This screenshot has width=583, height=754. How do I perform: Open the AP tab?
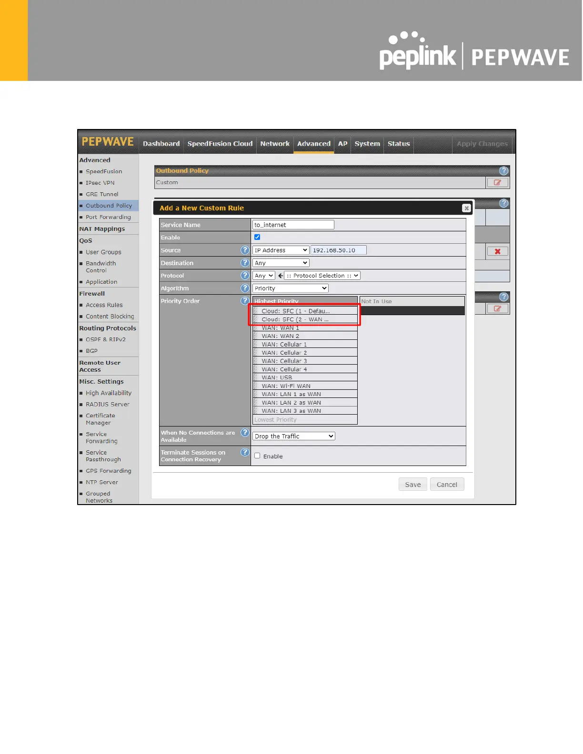coord(342,144)
